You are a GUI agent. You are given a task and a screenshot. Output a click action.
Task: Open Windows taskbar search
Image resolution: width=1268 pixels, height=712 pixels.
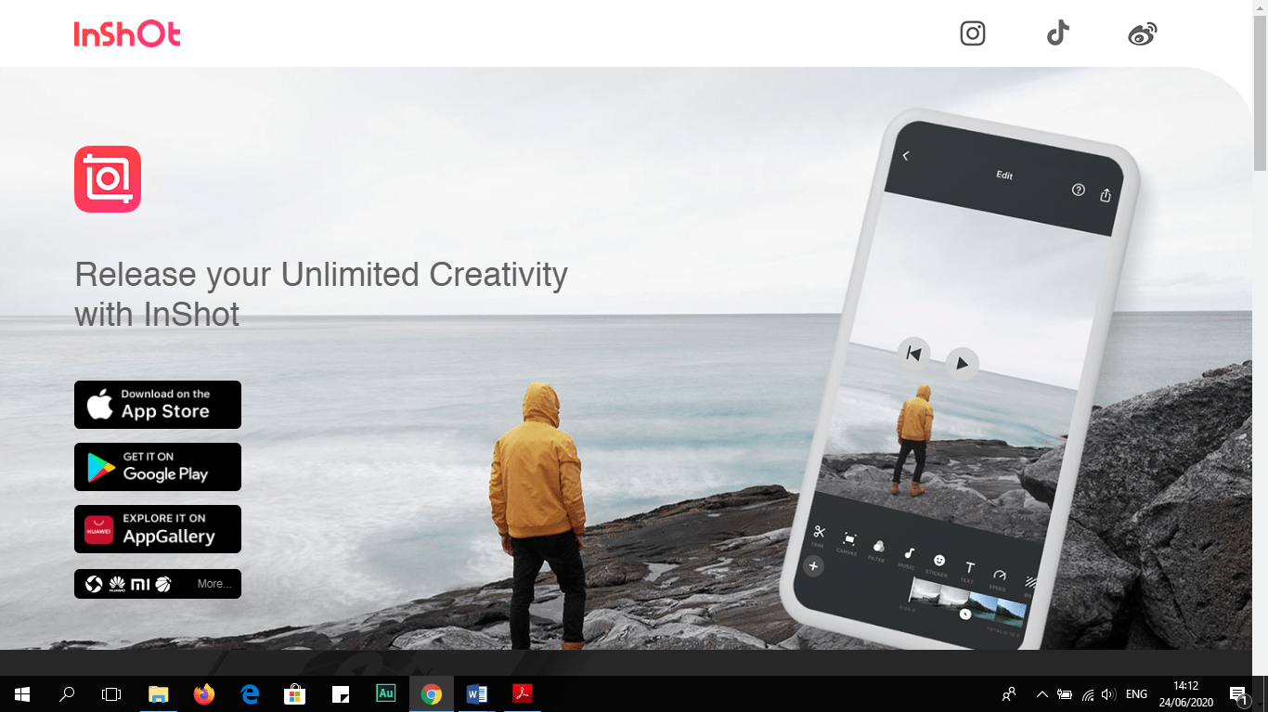[67, 693]
